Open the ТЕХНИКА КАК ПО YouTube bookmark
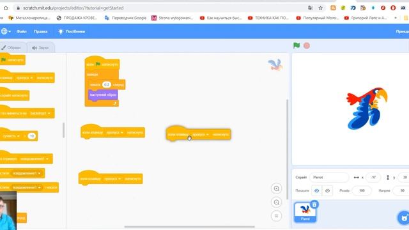The height and width of the screenshot is (230, 409). click(x=268, y=18)
